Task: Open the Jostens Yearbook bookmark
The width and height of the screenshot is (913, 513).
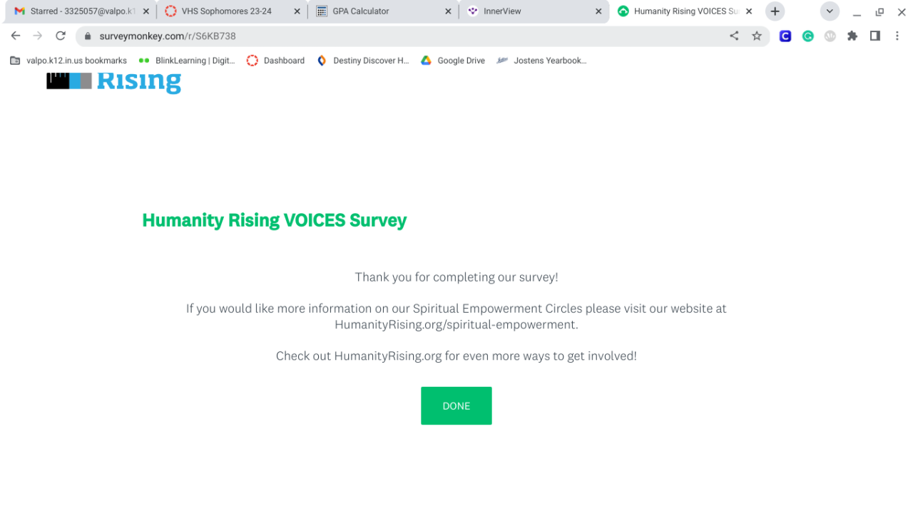Action: tap(542, 61)
